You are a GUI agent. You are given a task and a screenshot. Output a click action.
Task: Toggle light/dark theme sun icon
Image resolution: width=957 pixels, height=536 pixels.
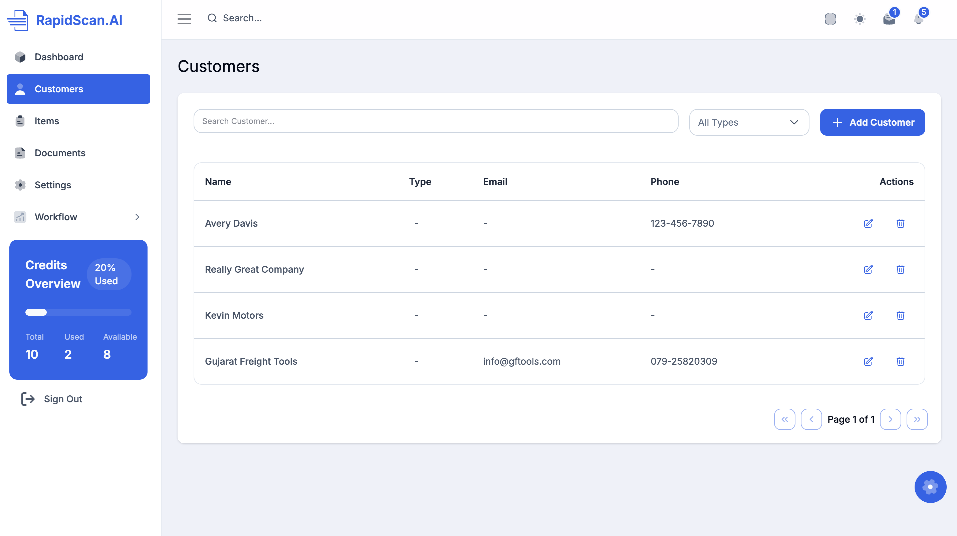coord(860,19)
